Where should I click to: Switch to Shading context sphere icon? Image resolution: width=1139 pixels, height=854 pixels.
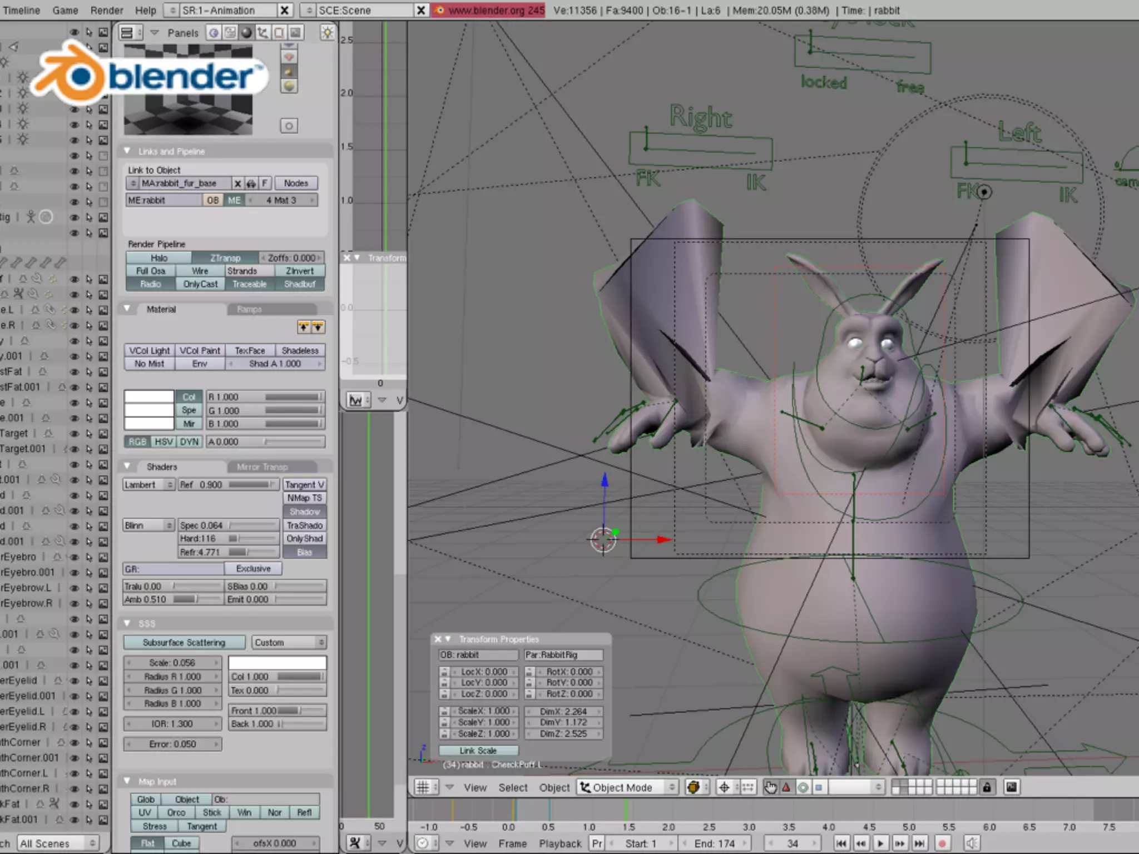(x=246, y=33)
